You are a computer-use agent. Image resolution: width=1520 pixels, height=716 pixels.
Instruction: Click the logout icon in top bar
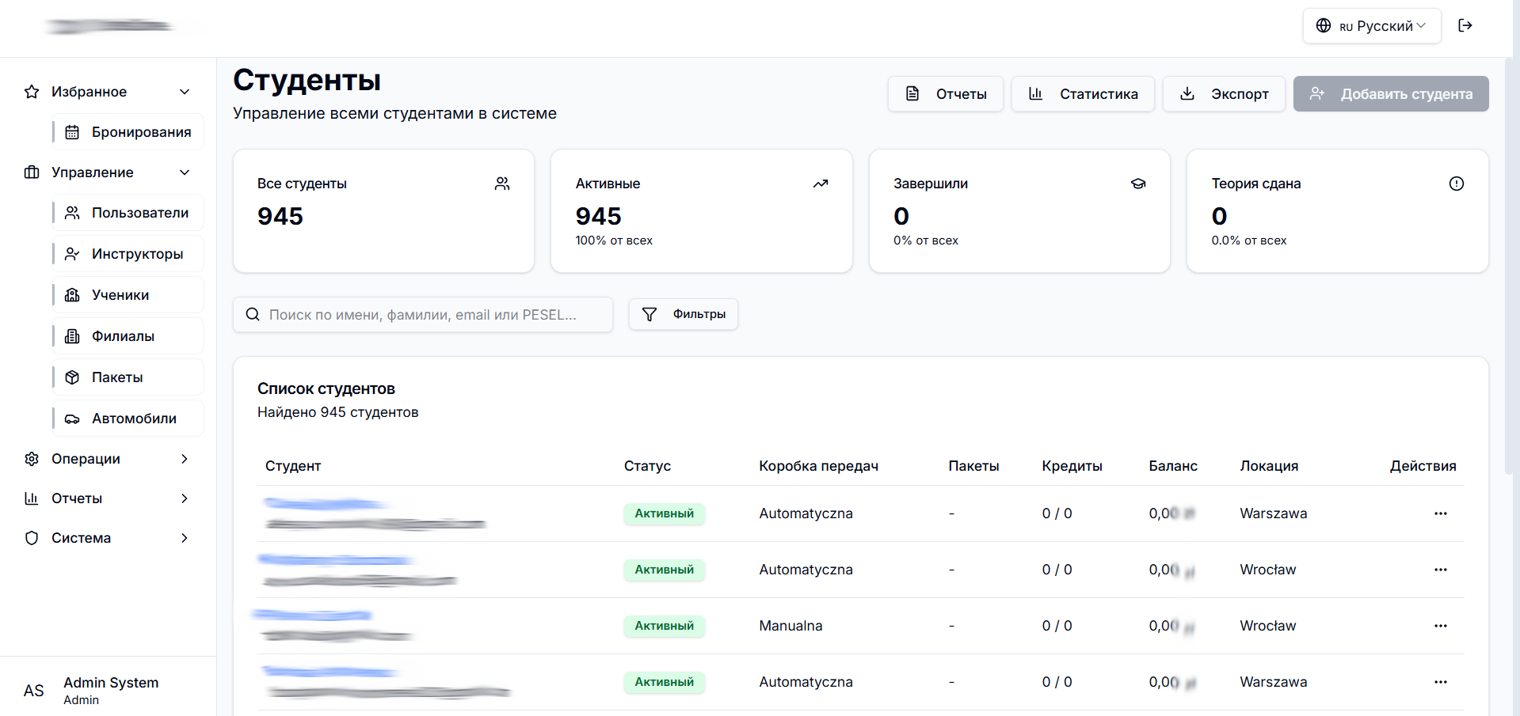coord(1466,25)
